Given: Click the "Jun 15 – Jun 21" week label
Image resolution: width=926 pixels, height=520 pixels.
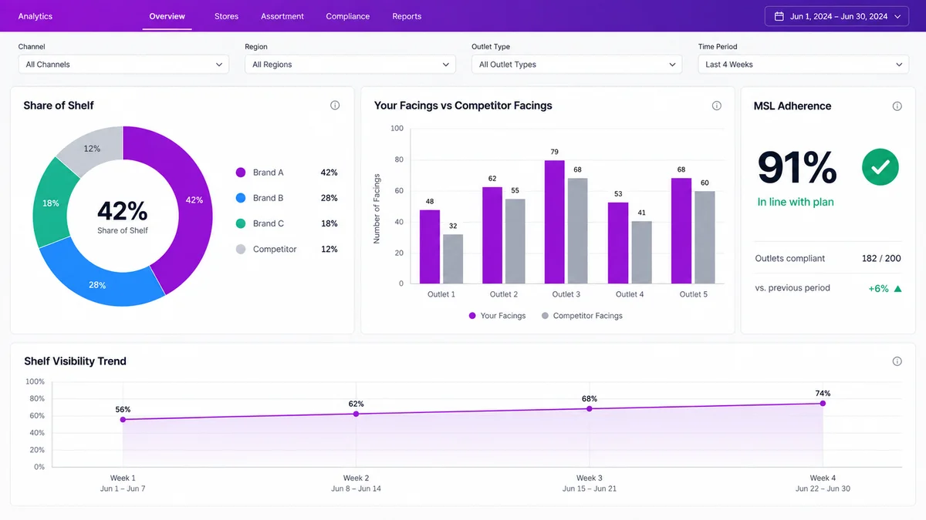Looking at the screenshot, I should tap(590, 489).
